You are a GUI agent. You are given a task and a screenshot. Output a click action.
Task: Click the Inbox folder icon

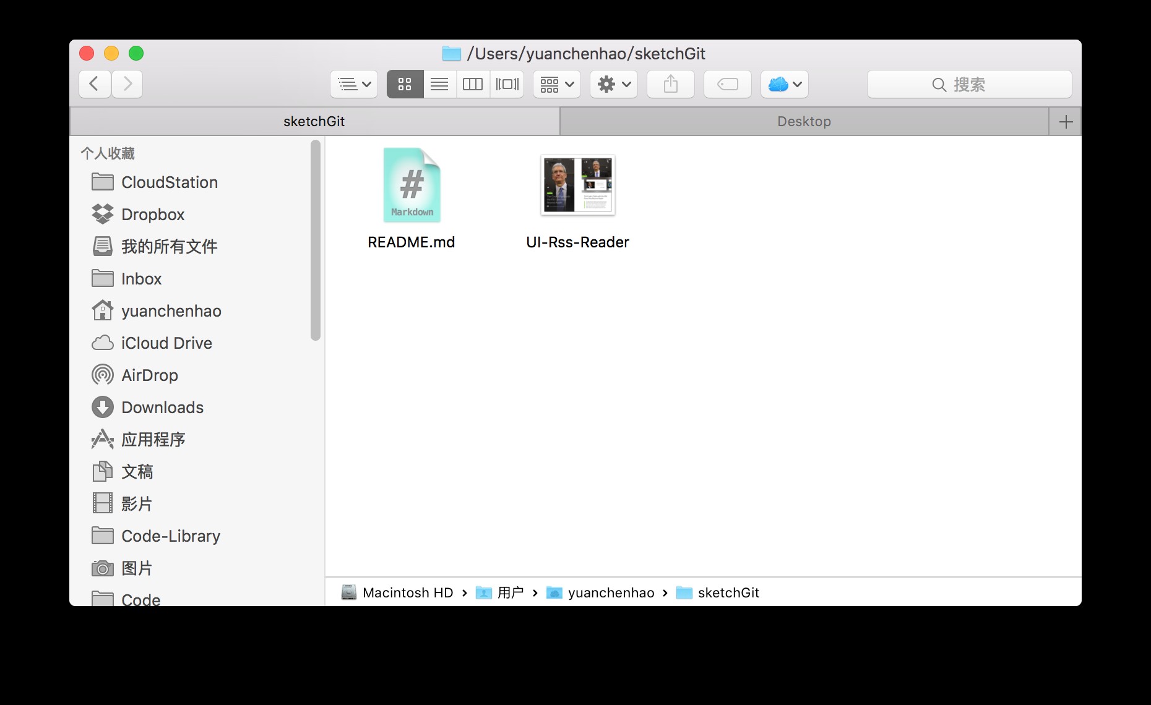[103, 278]
